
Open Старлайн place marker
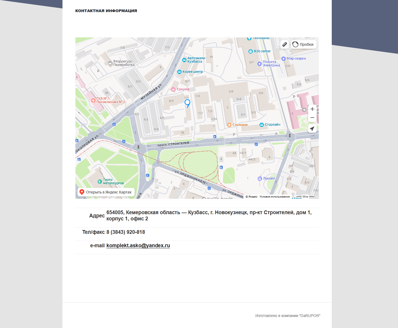(261, 125)
